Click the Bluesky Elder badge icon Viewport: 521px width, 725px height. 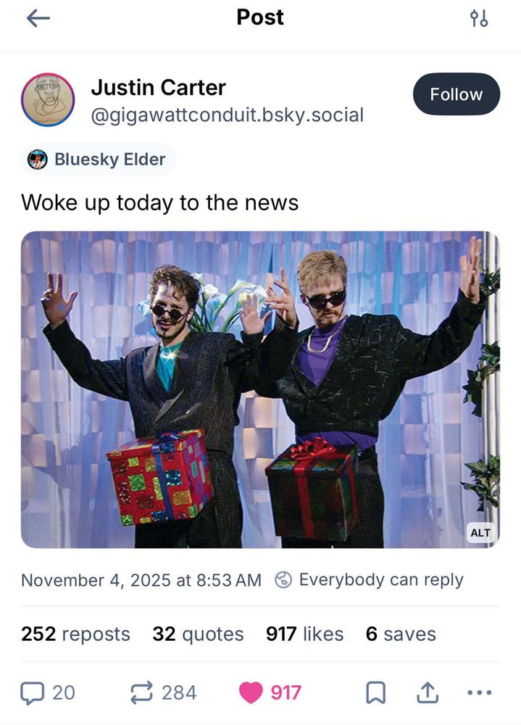pyautogui.click(x=38, y=159)
